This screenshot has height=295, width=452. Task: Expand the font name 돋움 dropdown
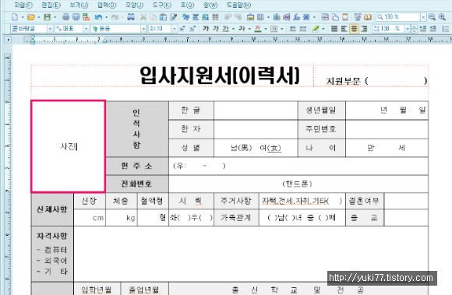(x=143, y=29)
